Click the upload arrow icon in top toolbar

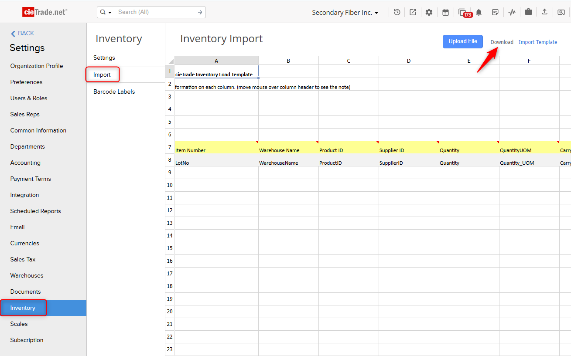pos(544,12)
